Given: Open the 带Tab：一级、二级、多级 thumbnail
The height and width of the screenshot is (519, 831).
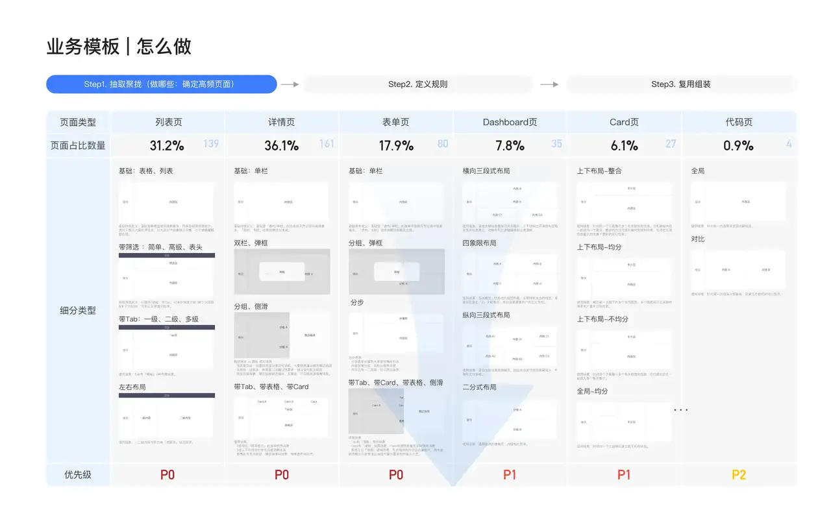Looking at the screenshot, I should coord(166,347).
